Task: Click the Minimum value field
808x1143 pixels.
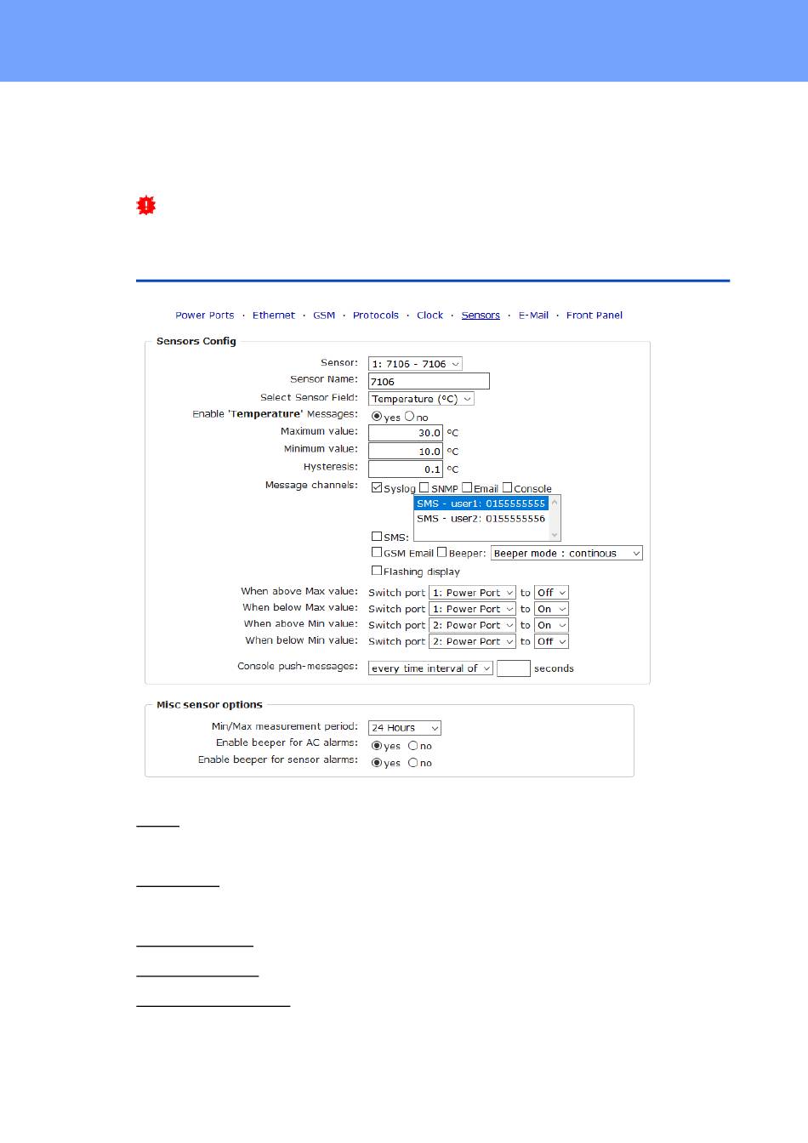Action: tap(406, 451)
